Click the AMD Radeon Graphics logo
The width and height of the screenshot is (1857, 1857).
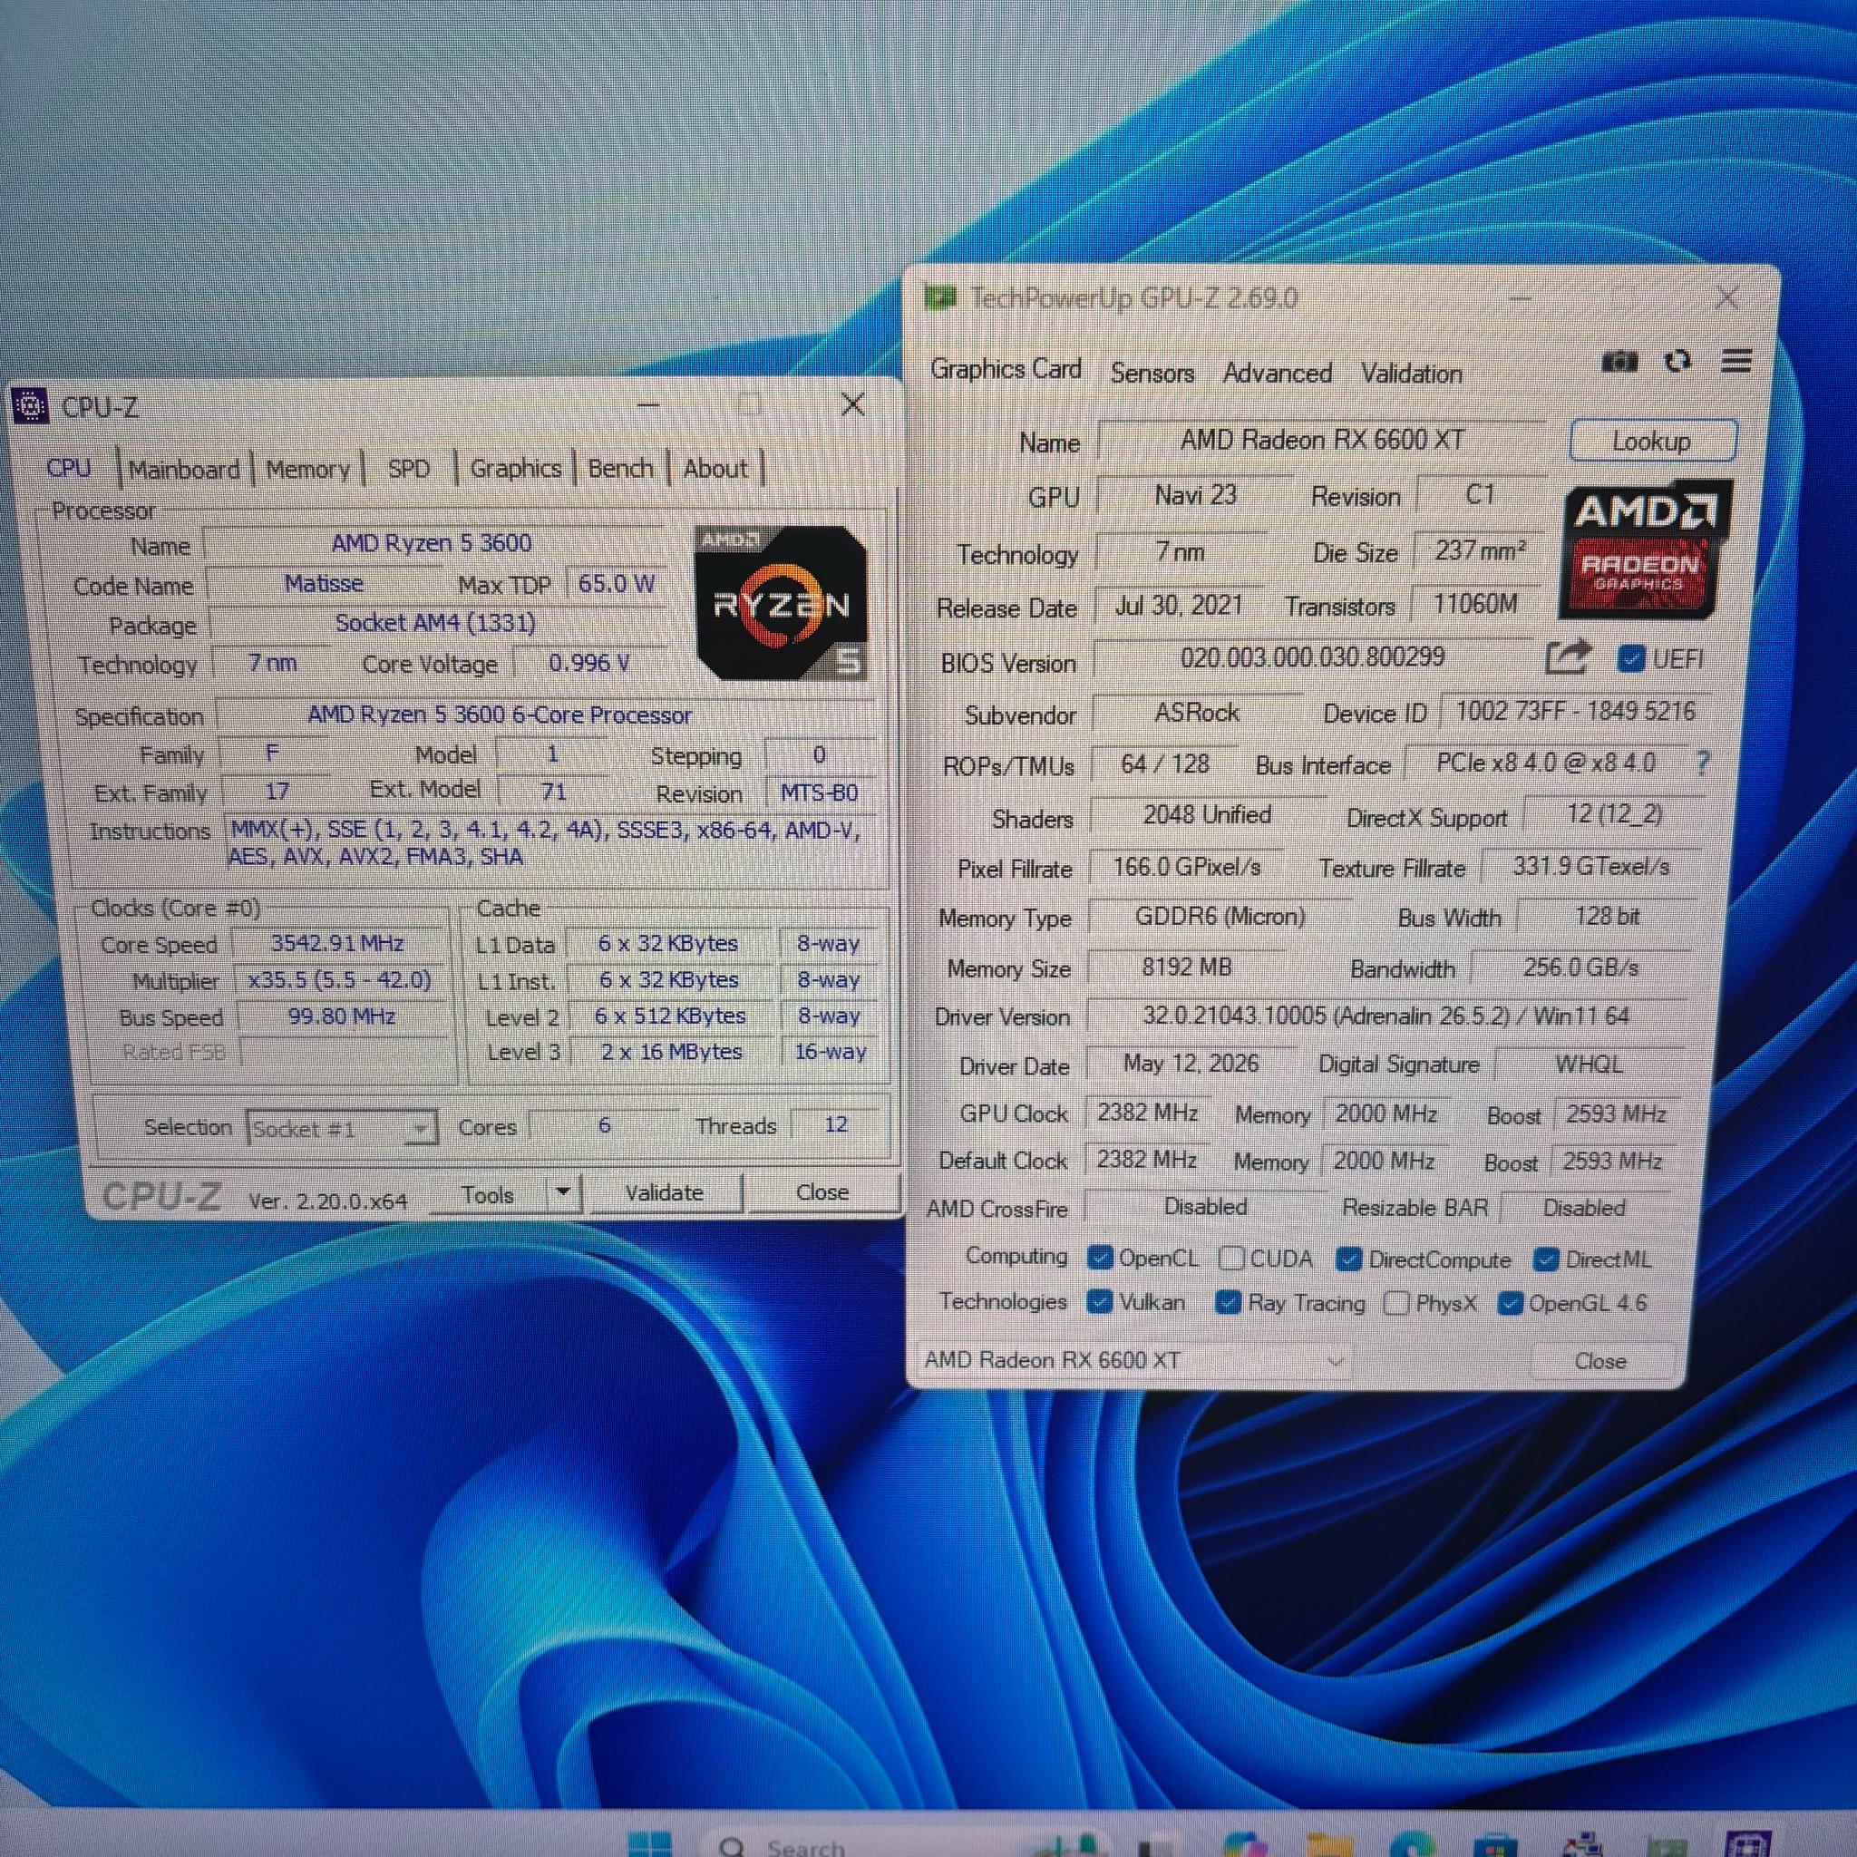click(1646, 550)
